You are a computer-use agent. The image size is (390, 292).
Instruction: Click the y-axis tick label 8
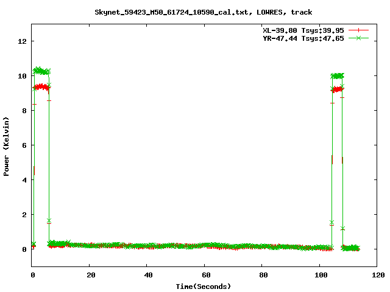click(x=24, y=111)
